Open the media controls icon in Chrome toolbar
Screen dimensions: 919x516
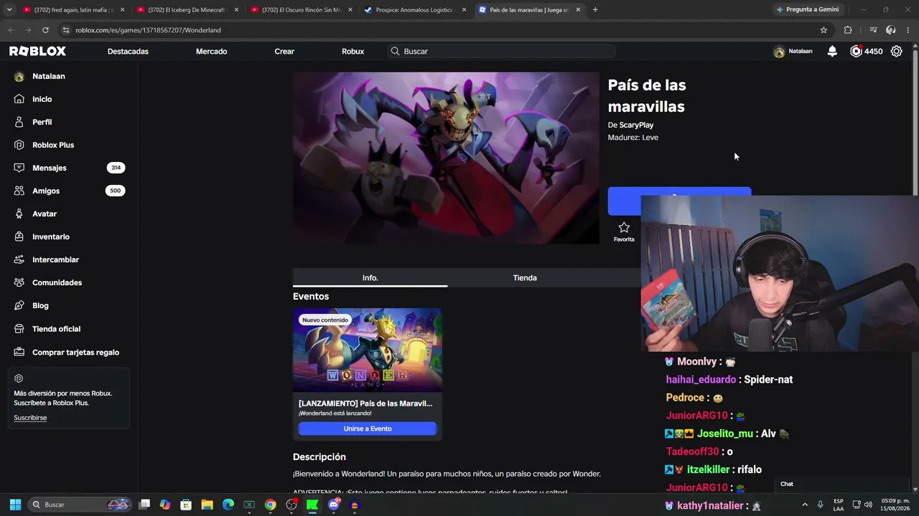tap(873, 30)
